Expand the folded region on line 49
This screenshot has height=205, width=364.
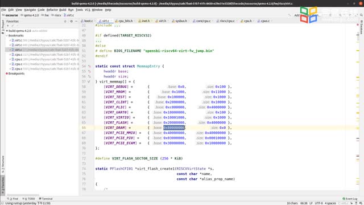tap(98, 40)
